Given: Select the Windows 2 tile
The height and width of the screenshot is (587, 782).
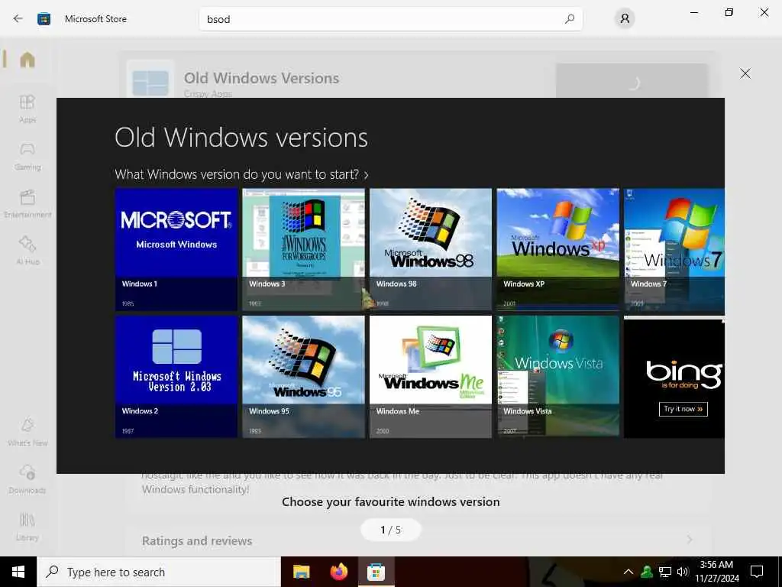Looking at the screenshot, I should [x=176, y=377].
